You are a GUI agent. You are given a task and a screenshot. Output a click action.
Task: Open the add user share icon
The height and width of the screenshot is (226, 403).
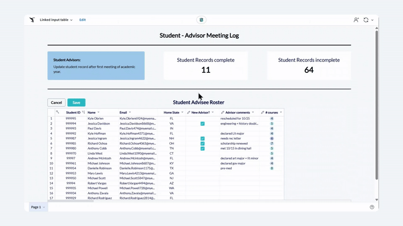[x=356, y=20]
